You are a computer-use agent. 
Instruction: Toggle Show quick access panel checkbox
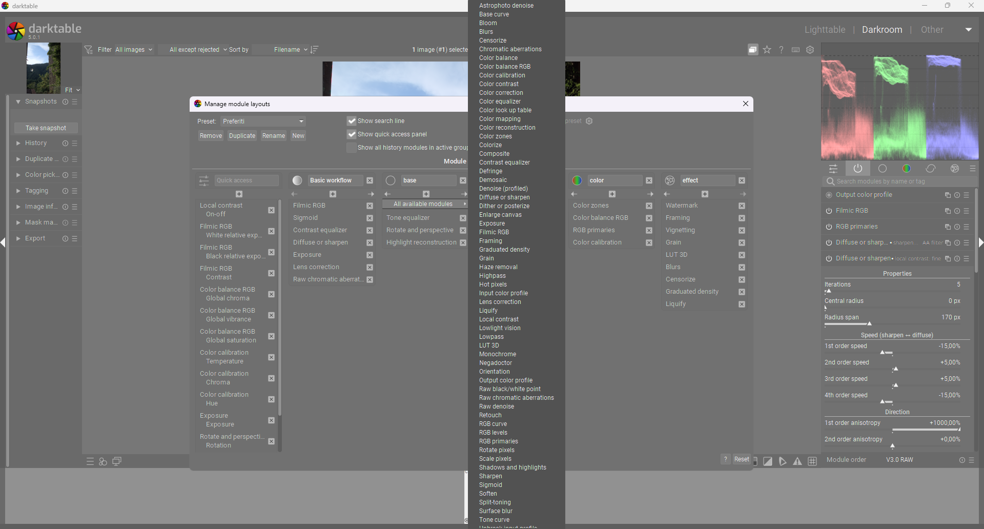pyautogui.click(x=352, y=134)
